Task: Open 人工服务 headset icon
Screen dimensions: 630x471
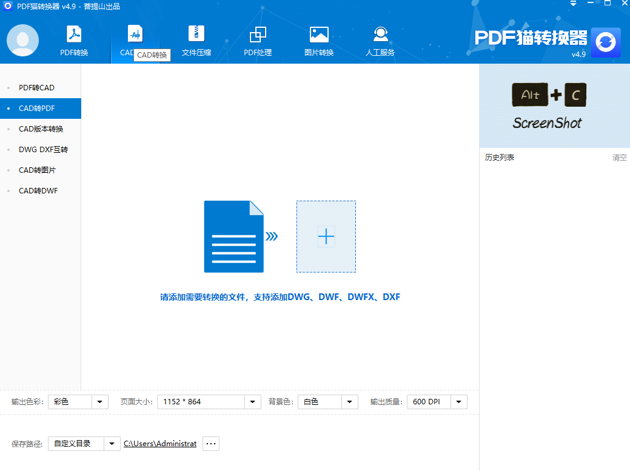Action: point(380,35)
